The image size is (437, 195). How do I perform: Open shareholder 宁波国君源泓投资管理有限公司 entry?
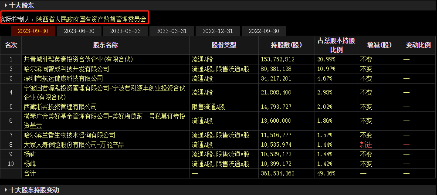tap(105, 92)
